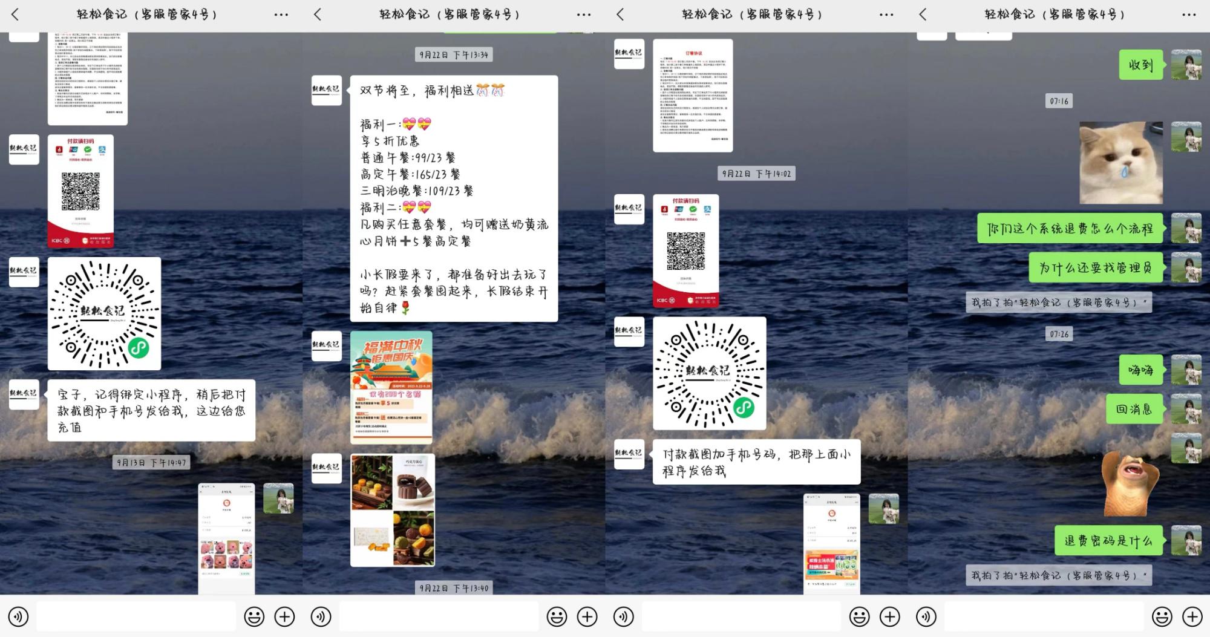Tap the 07:16 timestamp

(x=1059, y=101)
